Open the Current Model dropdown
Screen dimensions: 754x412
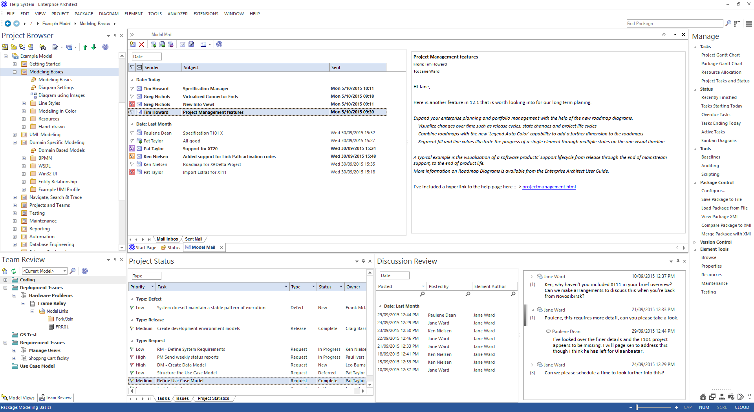[x=65, y=271]
